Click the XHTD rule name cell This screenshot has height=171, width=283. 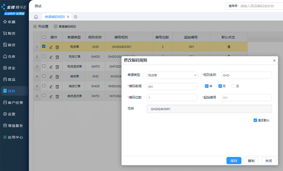point(95,96)
